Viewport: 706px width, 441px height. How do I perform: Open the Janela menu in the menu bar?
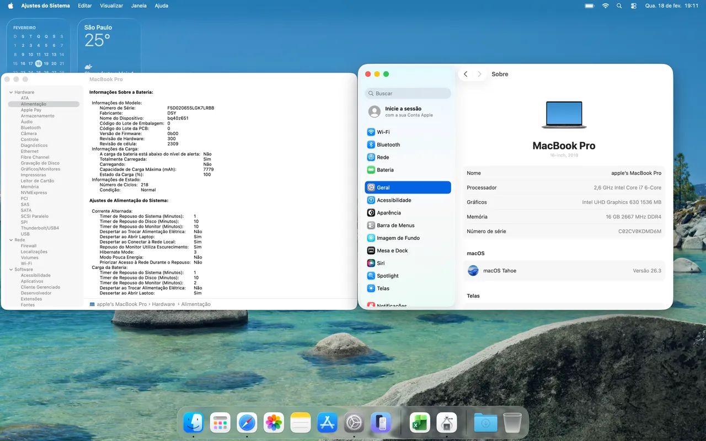click(138, 6)
